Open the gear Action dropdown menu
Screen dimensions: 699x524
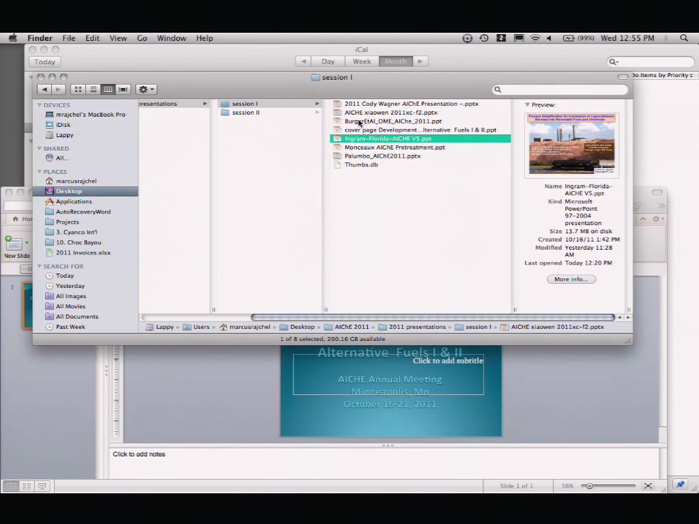pyautogui.click(x=146, y=89)
